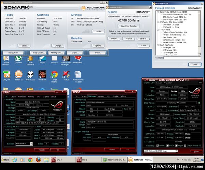Click Submit Your Results button
The width and height of the screenshot is (205, 170).
pos(129,26)
